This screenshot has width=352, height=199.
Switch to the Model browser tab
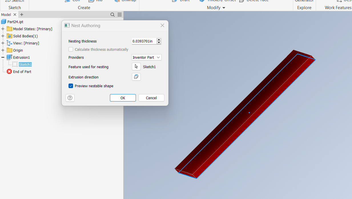[x=6, y=14]
